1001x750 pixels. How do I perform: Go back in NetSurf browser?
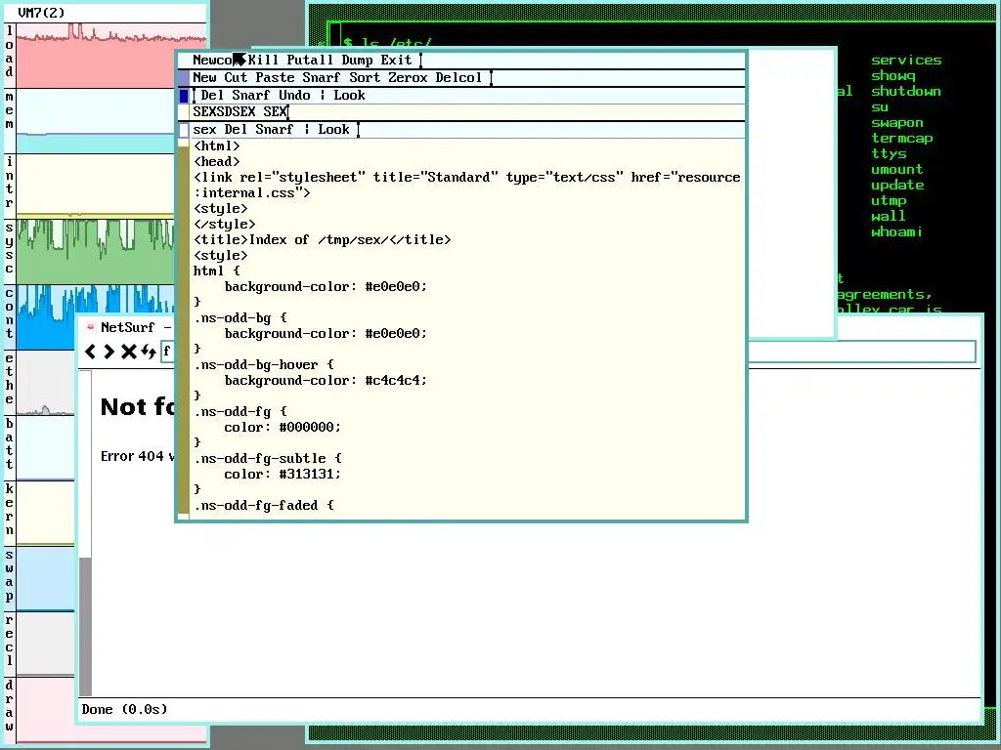(91, 352)
